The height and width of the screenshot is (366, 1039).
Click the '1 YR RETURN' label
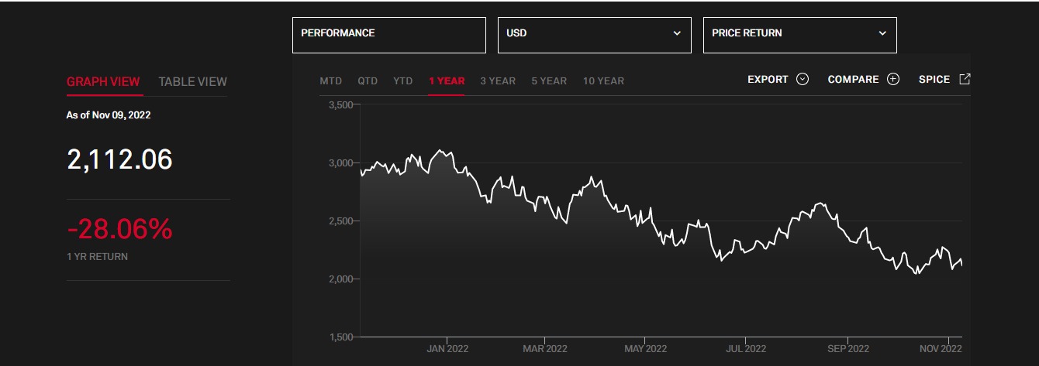coord(98,256)
